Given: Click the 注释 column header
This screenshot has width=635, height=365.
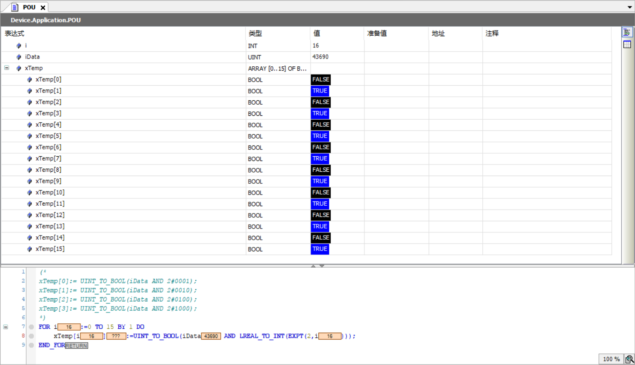Looking at the screenshot, I should coord(547,33).
